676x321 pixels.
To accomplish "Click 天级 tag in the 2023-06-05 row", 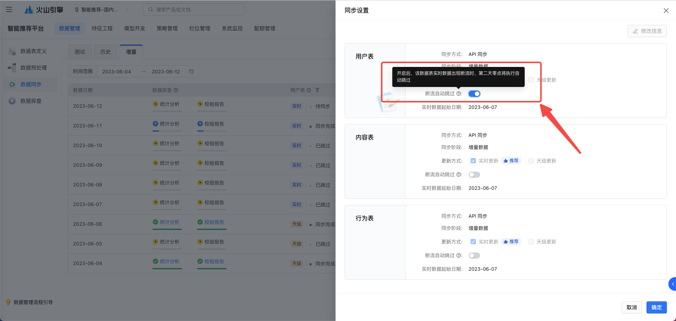I will [x=297, y=244].
